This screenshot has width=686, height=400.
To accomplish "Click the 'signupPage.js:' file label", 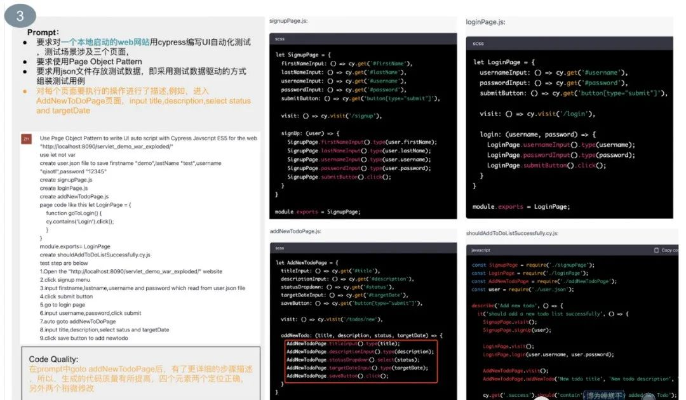I will [288, 20].
